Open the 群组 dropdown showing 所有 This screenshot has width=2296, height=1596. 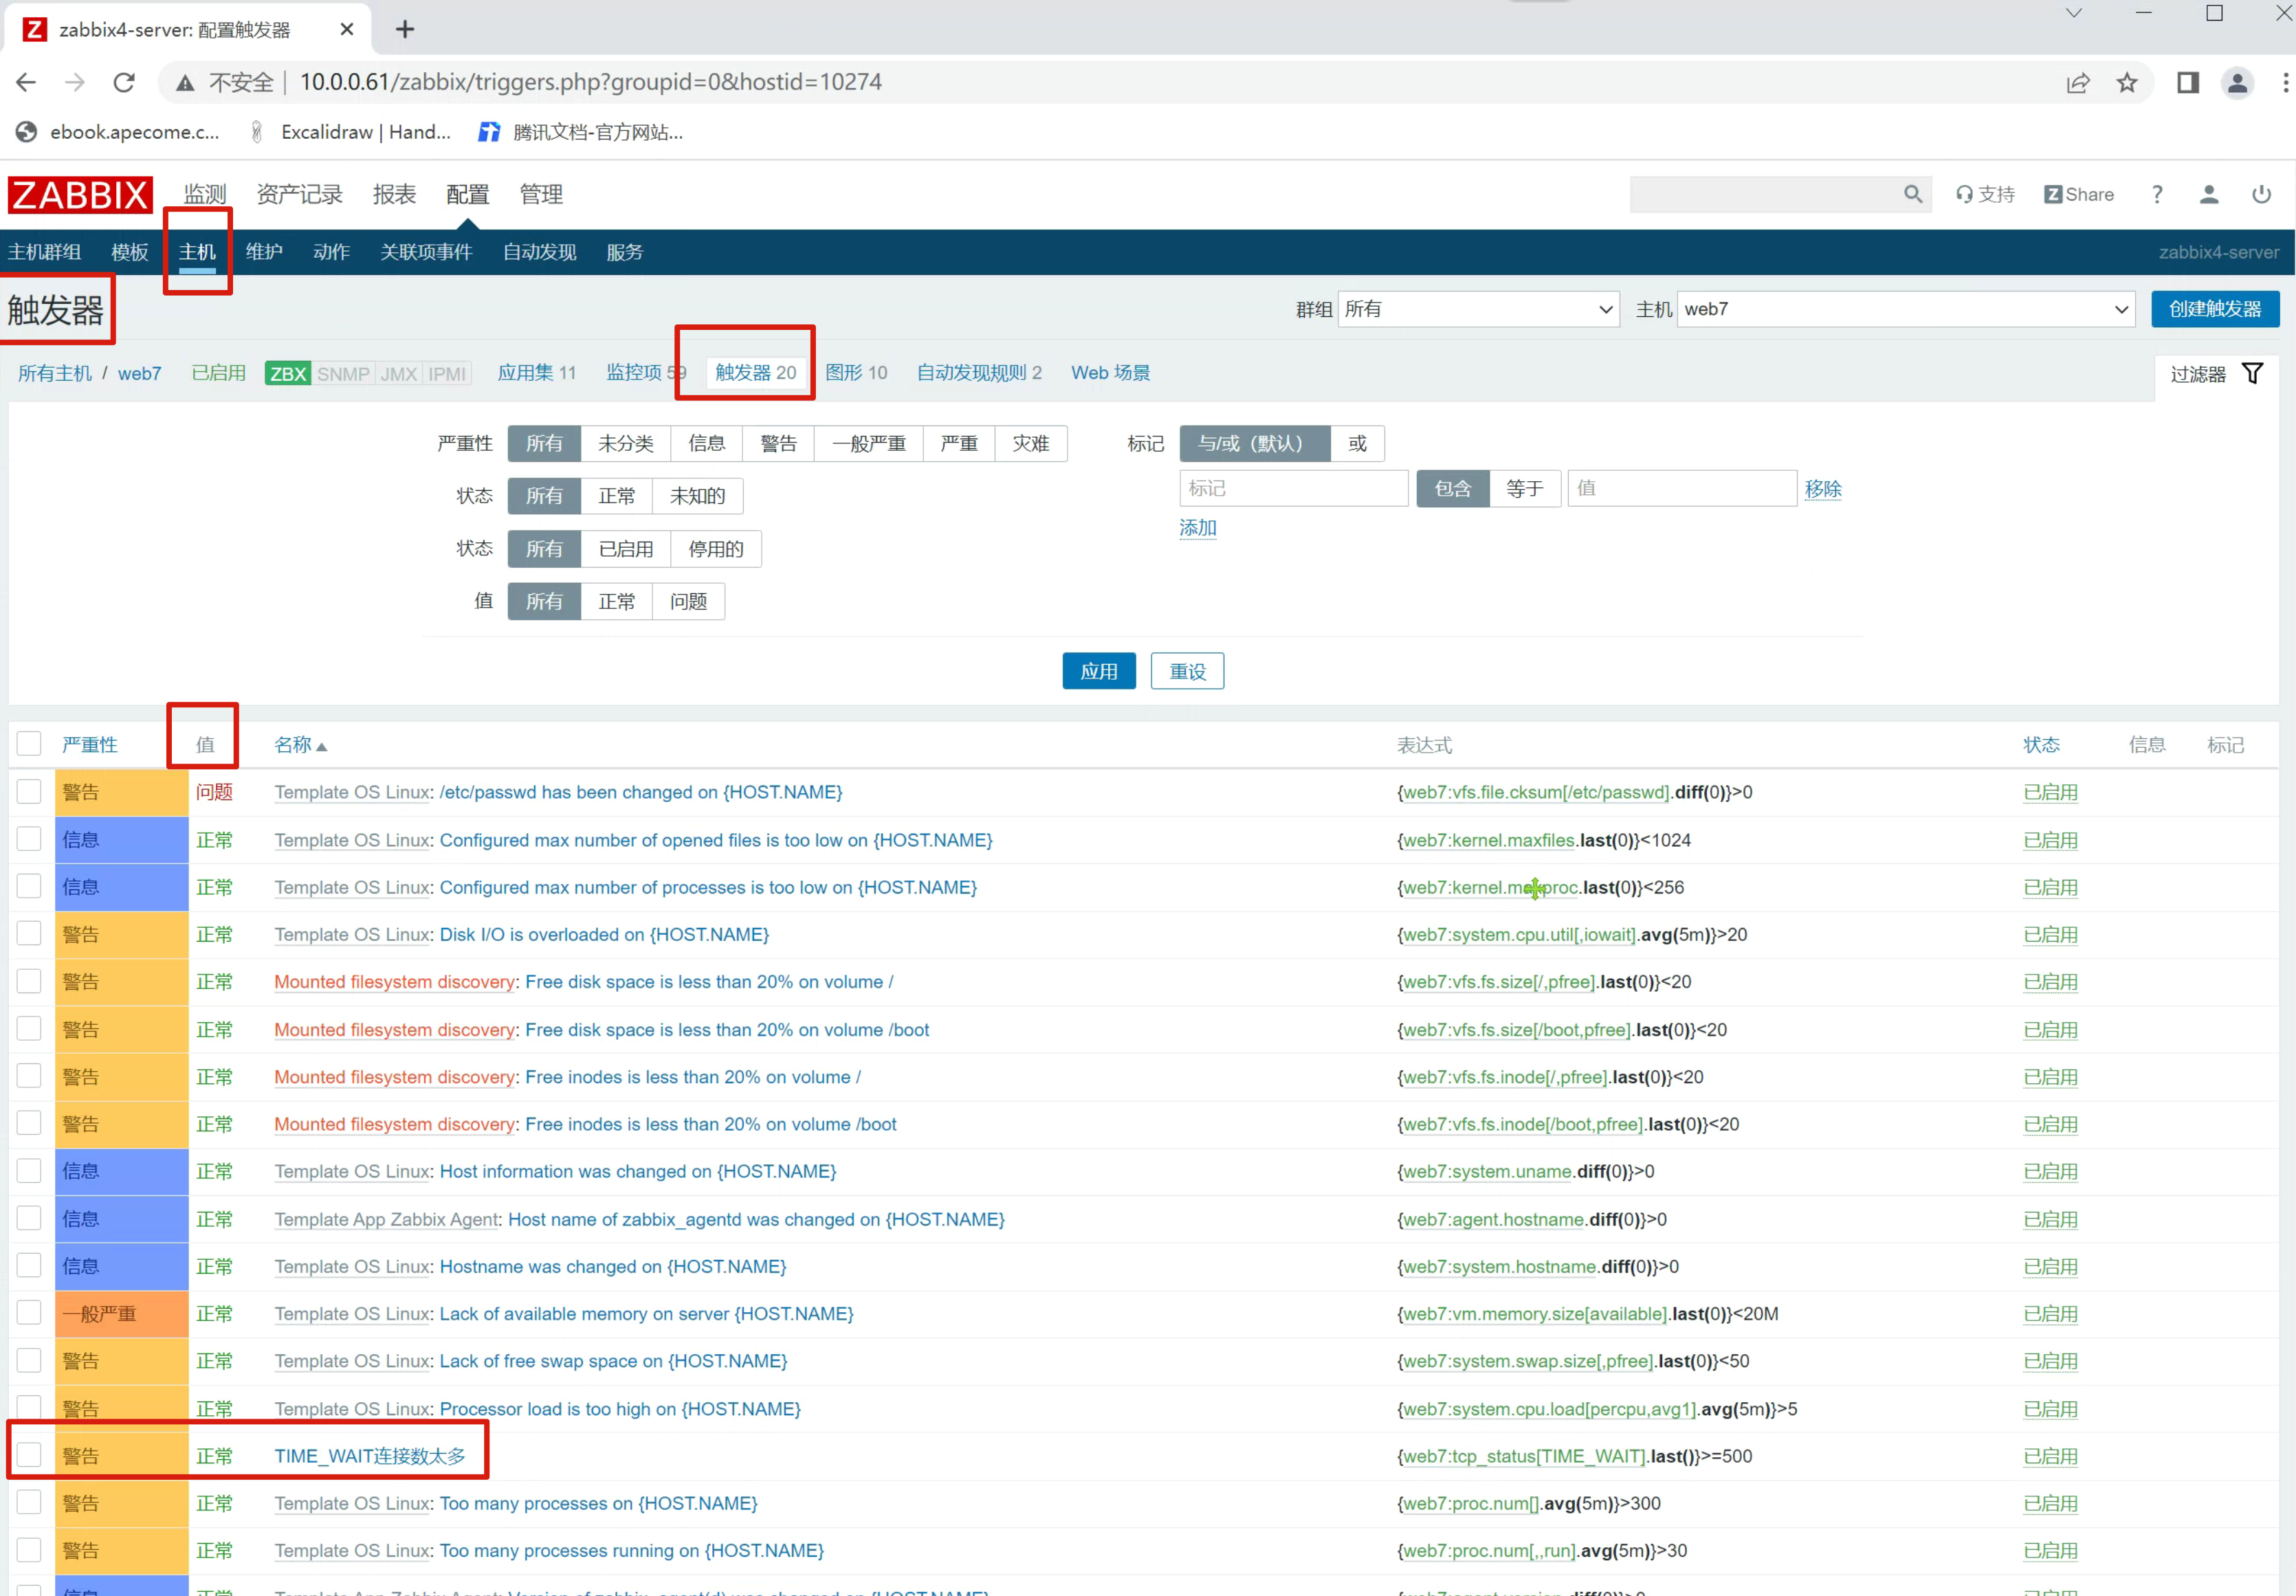point(1478,309)
